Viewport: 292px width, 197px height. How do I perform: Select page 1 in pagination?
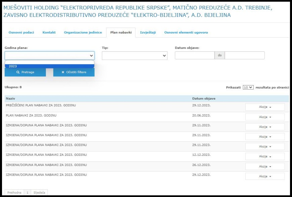(x=28, y=193)
